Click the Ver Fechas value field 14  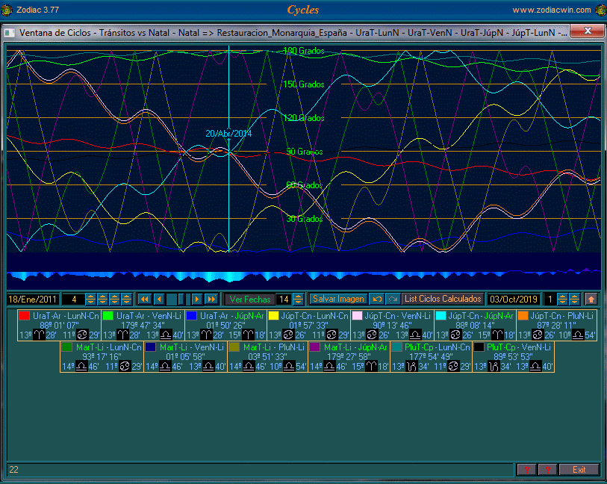click(284, 300)
